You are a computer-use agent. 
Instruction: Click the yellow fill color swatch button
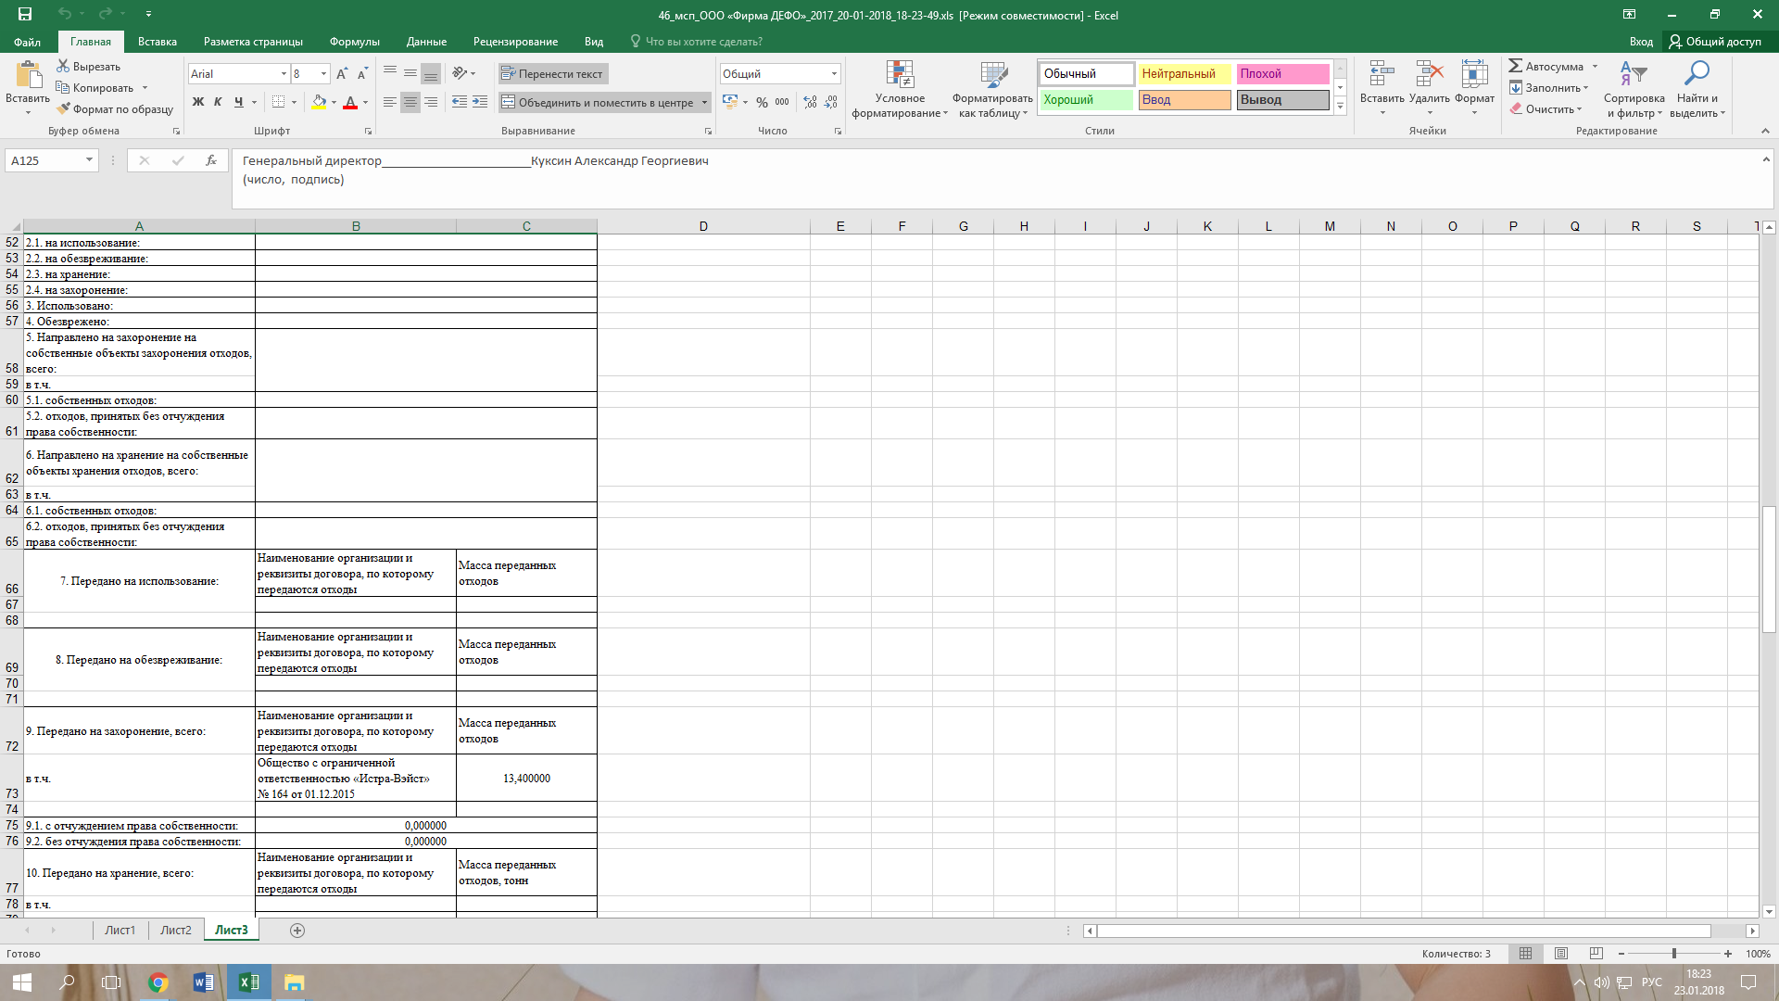pyautogui.click(x=319, y=102)
